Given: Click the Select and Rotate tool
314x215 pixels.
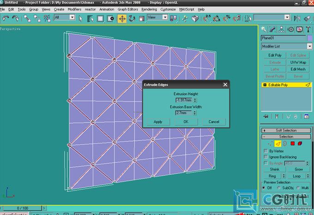Looking at the screenshot, I should 132,18.
